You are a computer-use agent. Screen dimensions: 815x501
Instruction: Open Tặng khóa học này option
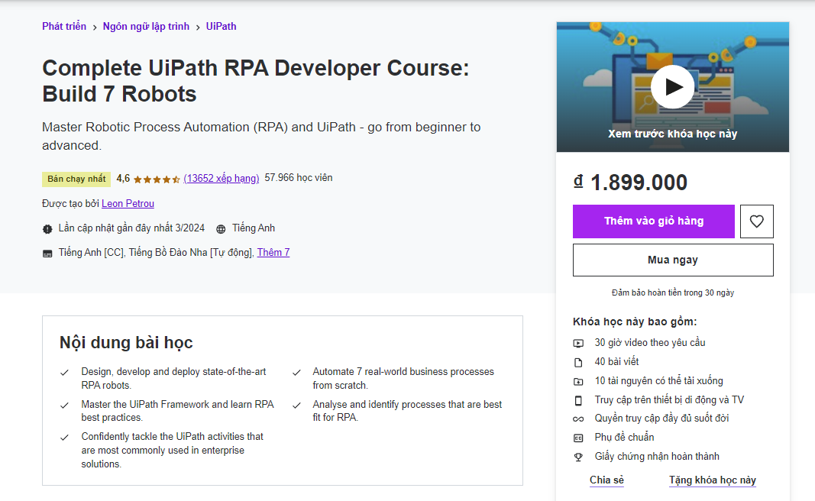[x=712, y=480]
